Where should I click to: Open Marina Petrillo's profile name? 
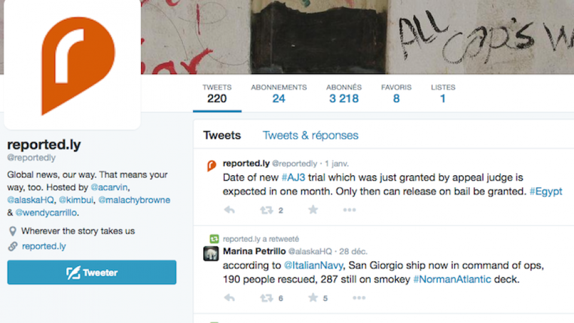254,251
